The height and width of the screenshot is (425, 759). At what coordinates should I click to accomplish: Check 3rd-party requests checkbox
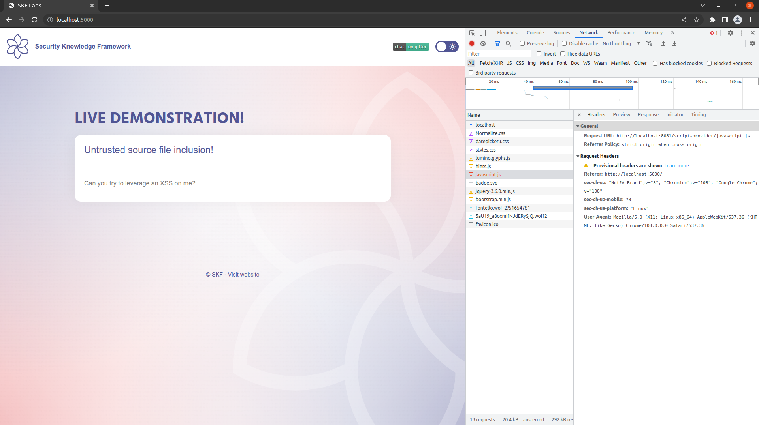[471, 73]
